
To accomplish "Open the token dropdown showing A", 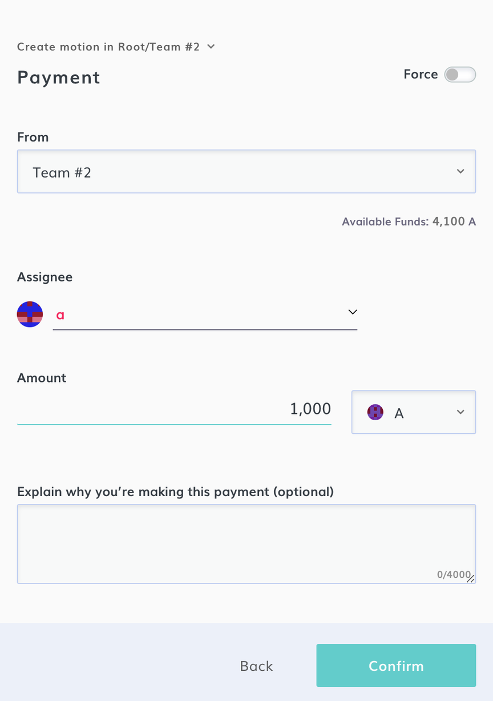I will (414, 412).
